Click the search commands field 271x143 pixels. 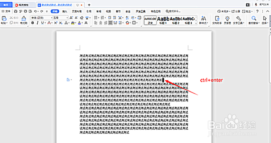pos(173,11)
